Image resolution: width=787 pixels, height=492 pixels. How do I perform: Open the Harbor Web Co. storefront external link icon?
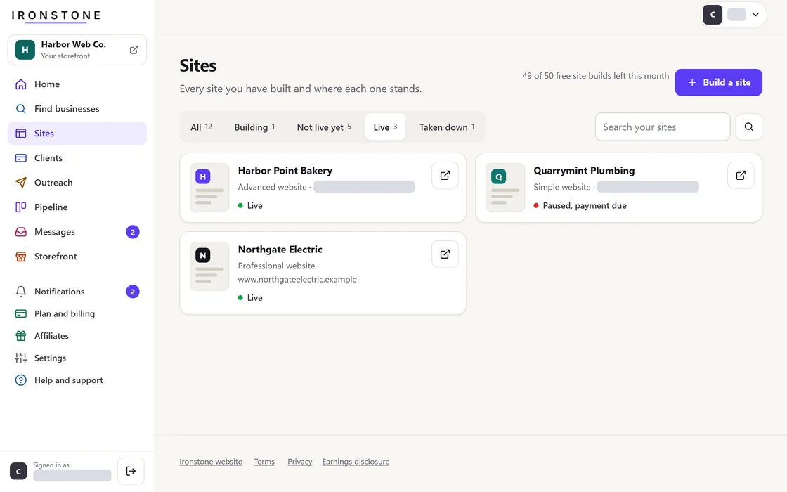[134, 50]
